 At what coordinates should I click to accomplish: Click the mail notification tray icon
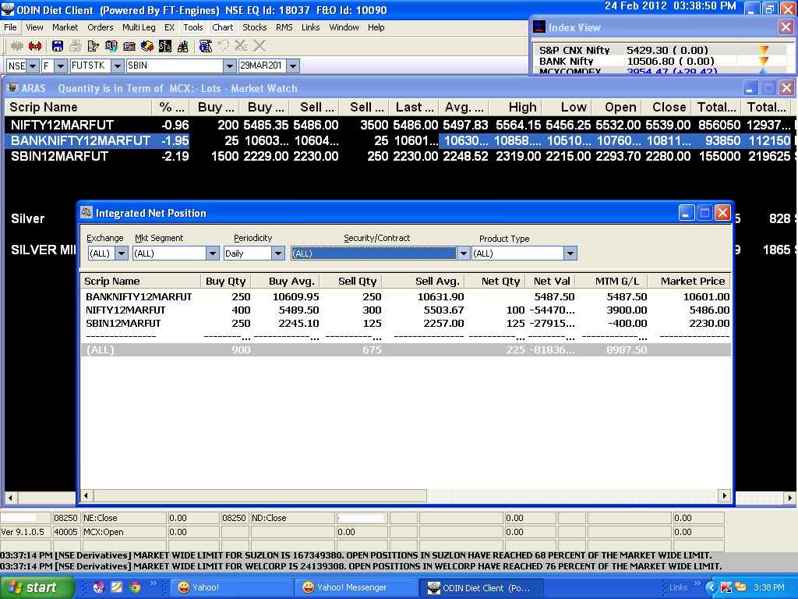click(740, 587)
